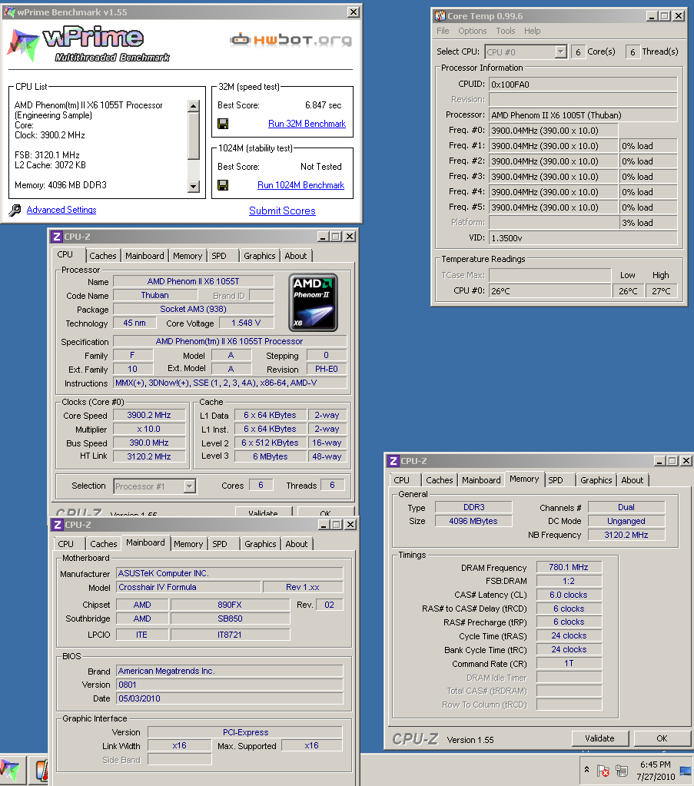The height and width of the screenshot is (786, 694).
Task: Open the Options menu in Core Temp
Action: click(473, 31)
